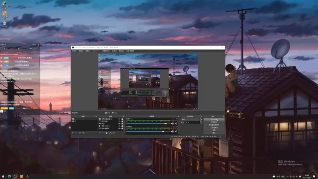Lock the Video Capture Device 2 source

tap(122, 119)
